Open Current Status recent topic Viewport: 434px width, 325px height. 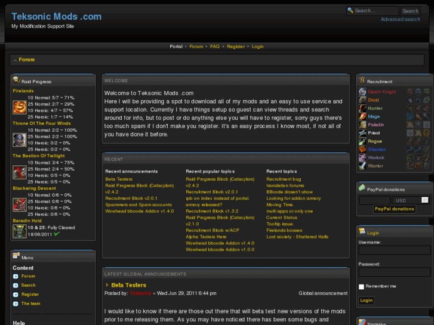[282, 218]
